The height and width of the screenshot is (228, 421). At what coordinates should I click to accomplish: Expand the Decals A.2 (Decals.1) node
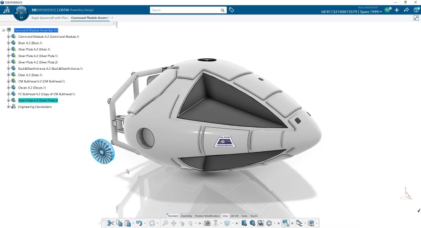coord(8,88)
